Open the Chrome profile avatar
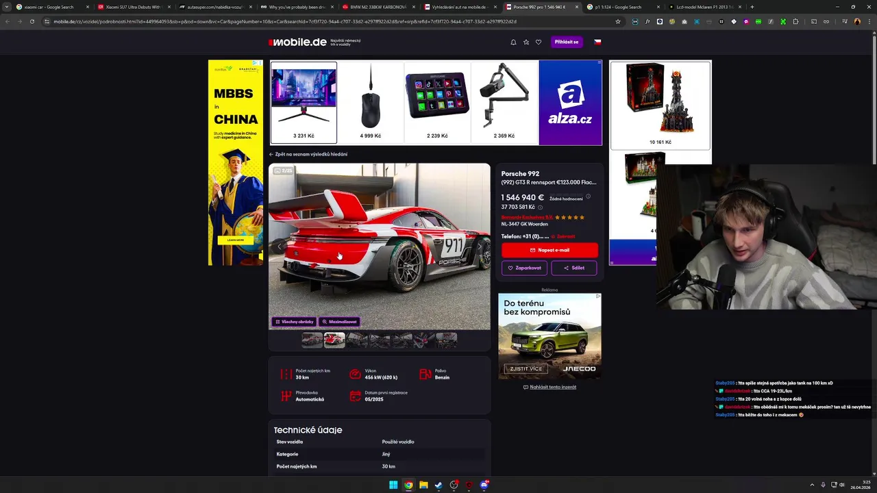The width and height of the screenshot is (877, 493). 857,21
